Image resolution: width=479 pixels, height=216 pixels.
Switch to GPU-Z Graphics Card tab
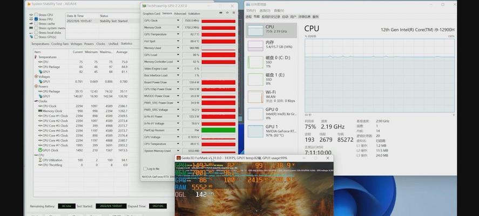pos(151,13)
